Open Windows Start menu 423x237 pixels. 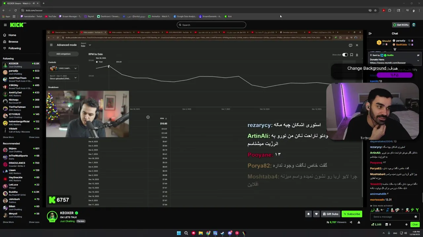point(179,233)
